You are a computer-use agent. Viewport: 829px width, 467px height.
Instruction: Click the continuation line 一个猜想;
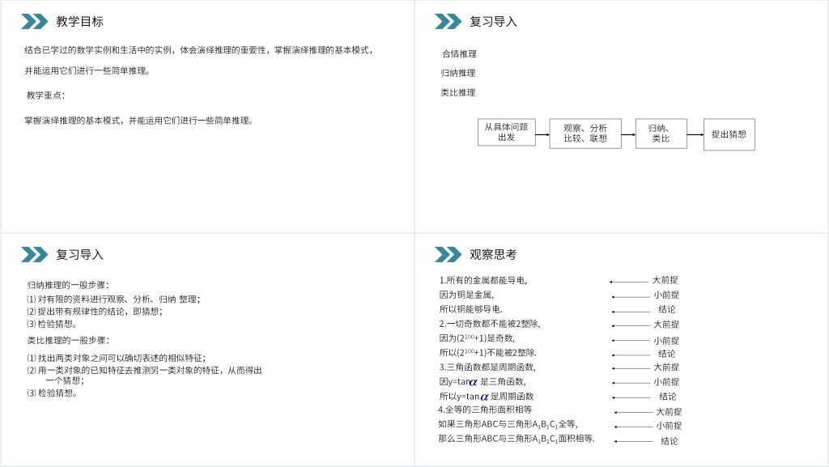coord(65,380)
